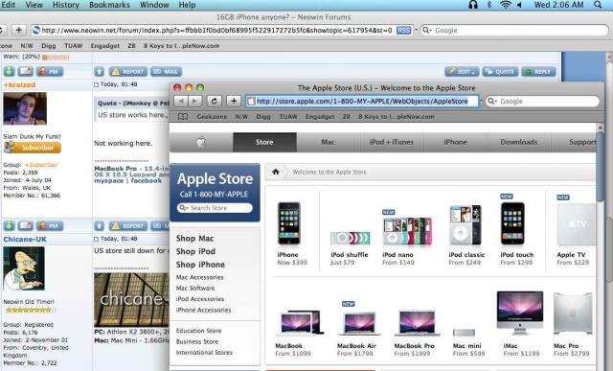613x371 pixels.
Task: Click the headphones icon in menu bar
Action: click(x=473, y=5)
